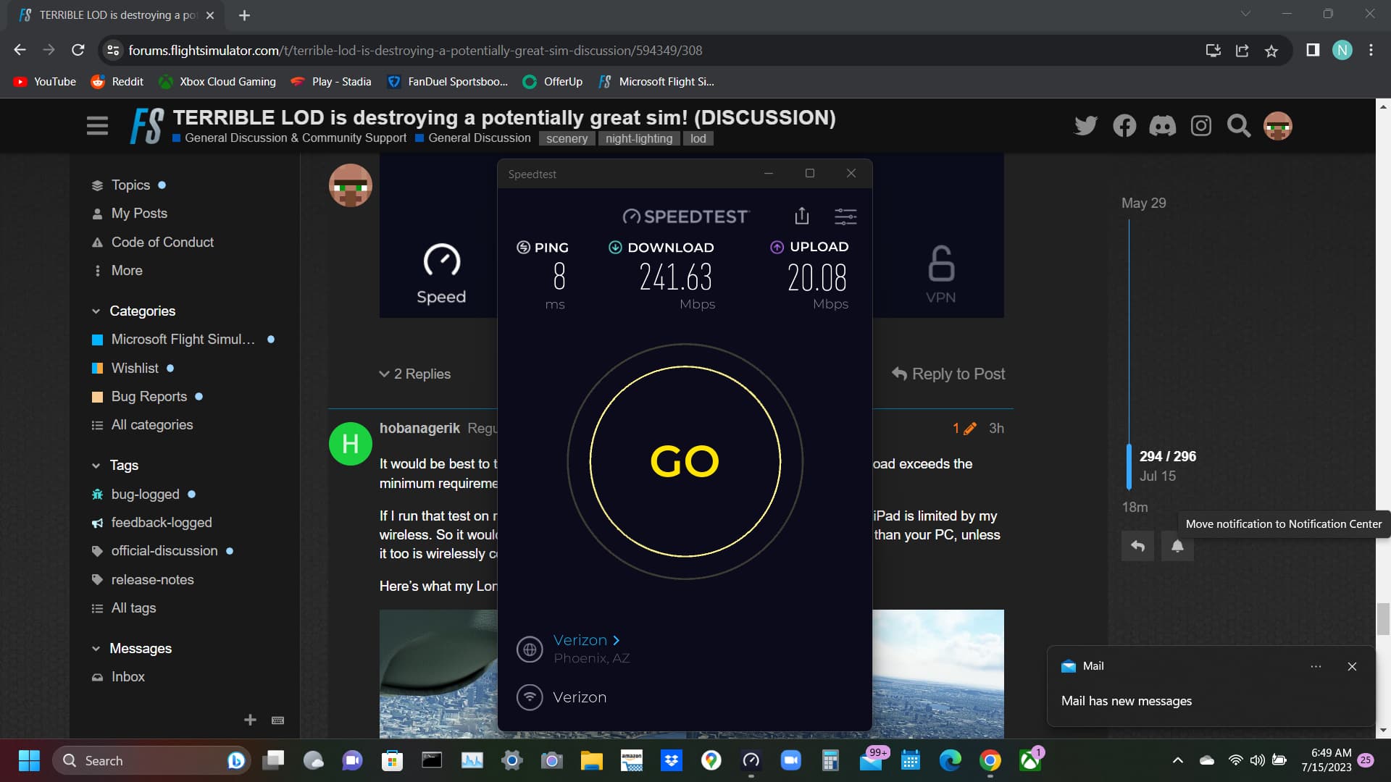This screenshot has height=782, width=1391.
Task: Open the forum hamburger menu
Action: pyautogui.click(x=97, y=126)
